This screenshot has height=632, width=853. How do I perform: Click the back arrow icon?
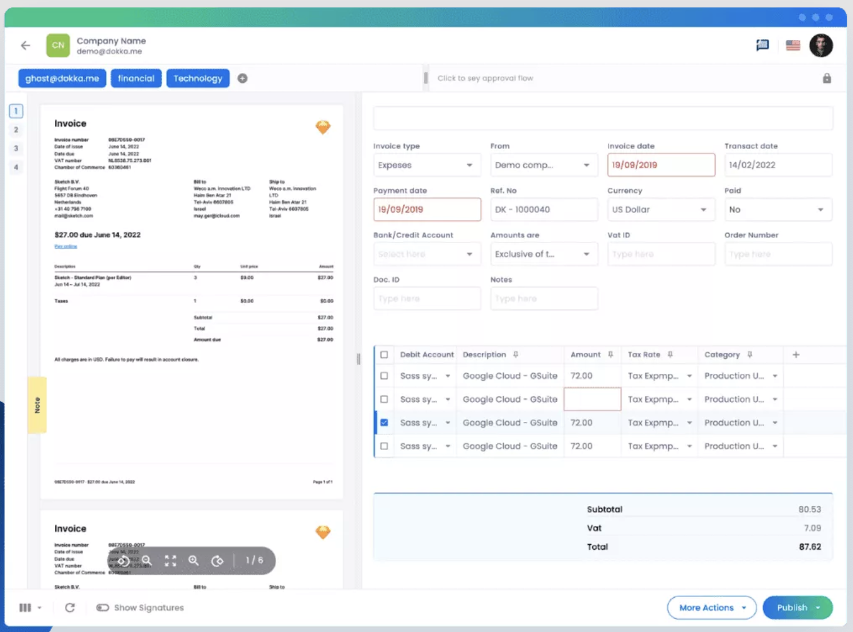coord(26,45)
